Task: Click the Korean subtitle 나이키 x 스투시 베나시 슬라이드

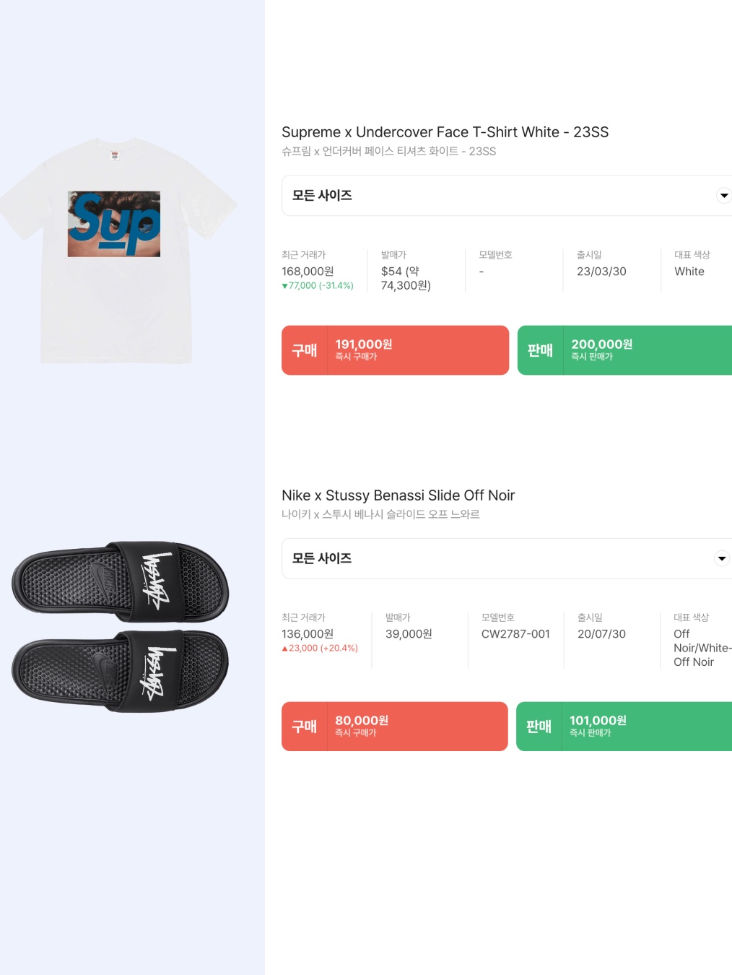Action: [380, 514]
